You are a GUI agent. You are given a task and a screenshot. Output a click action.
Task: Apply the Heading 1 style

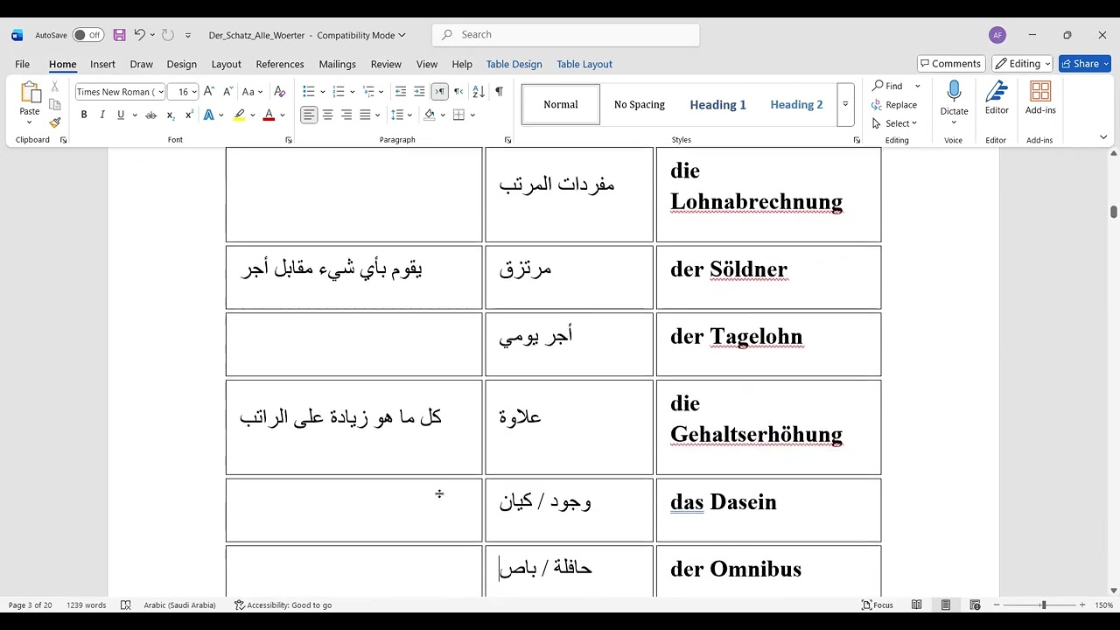coord(717,105)
